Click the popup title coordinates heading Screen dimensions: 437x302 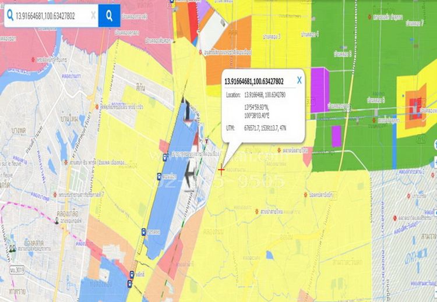pos(254,81)
